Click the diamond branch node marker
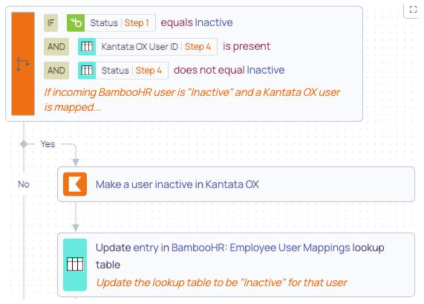The height and width of the screenshot is (304, 424). click(x=24, y=144)
